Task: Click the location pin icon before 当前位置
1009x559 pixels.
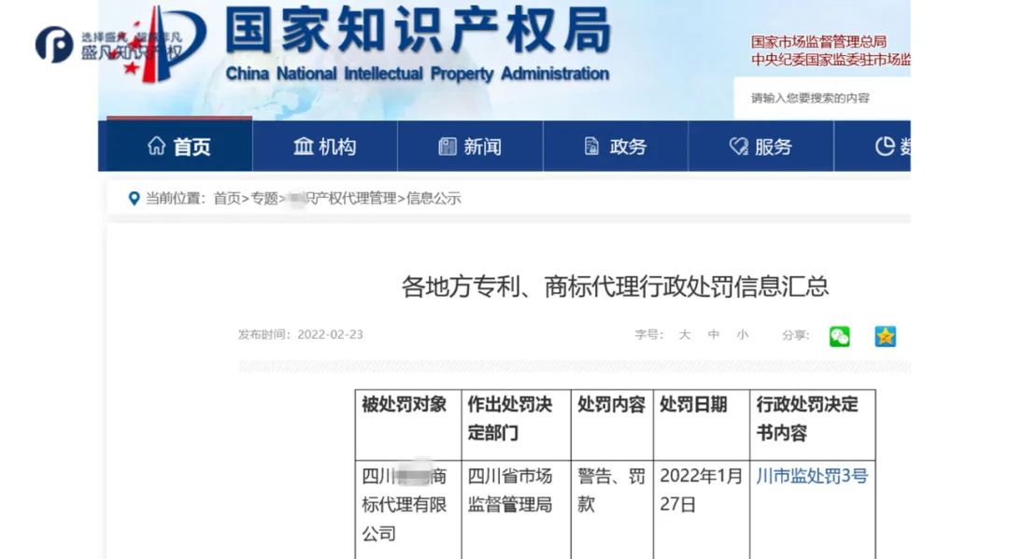Action: point(133,198)
